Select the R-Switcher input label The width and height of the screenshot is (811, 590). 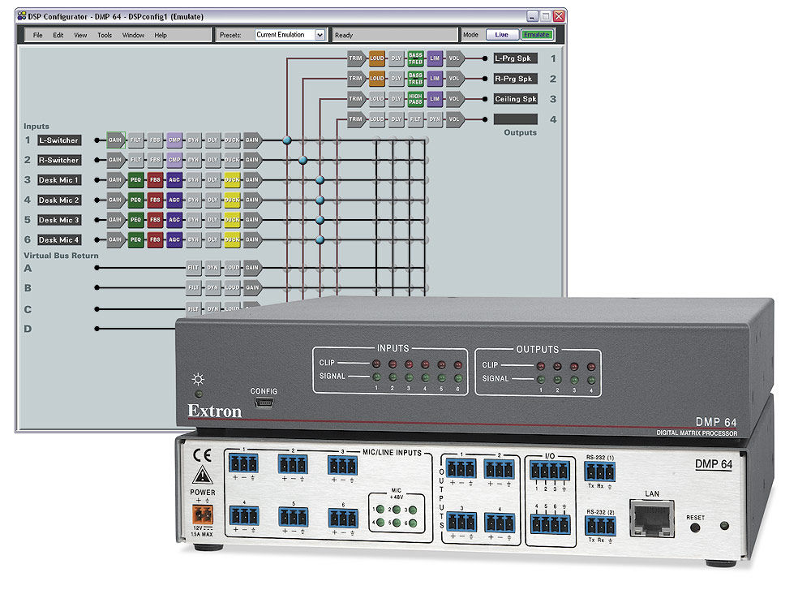[59, 160]
